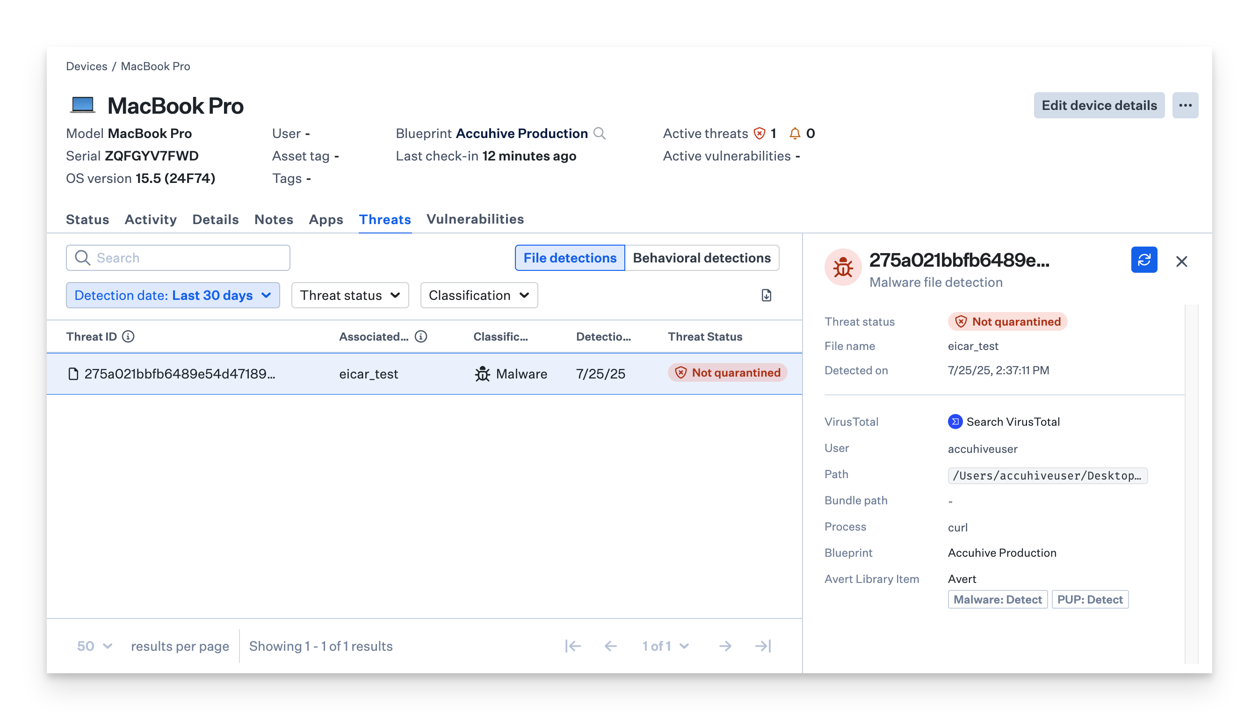
Task: Go to last page arrow icon
Action: 763,646
